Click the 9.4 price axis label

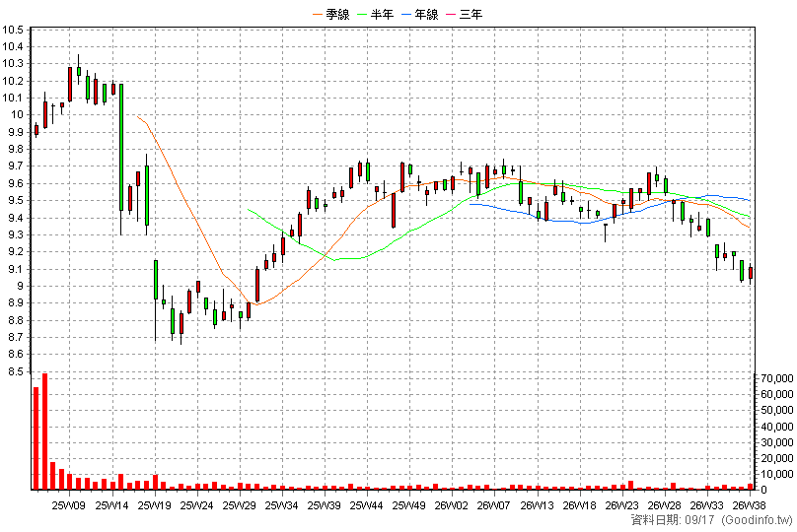(16, 219)
